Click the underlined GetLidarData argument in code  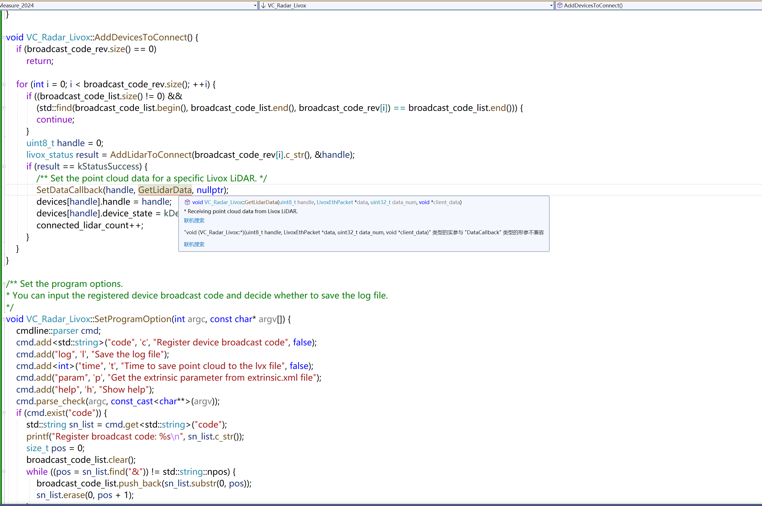(x=165, y=190)
